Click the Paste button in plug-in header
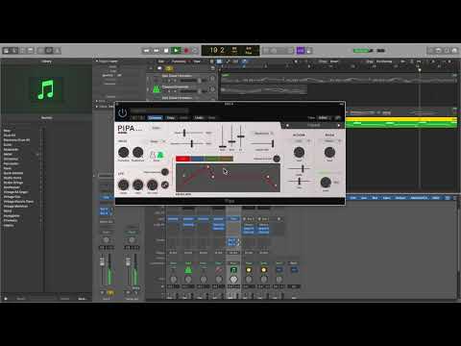 [x=183, y=117]
